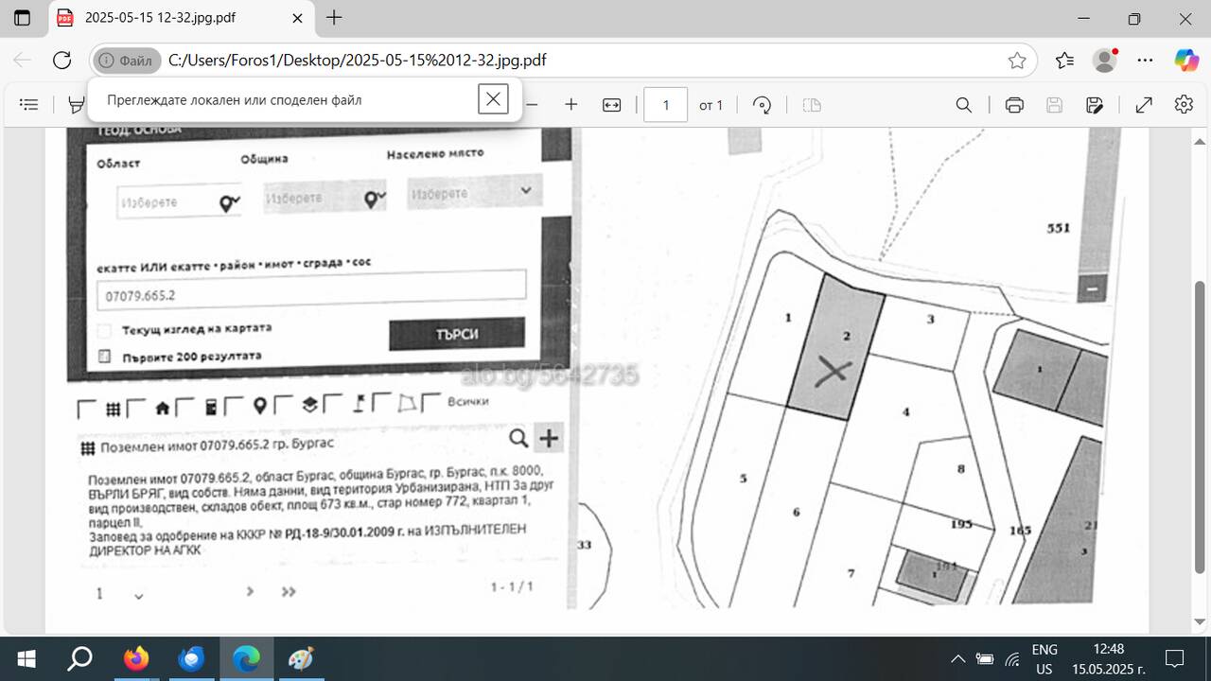Launch Firefox from the taskbar
Screen dimensions: 1211x681
click(136, 658)
